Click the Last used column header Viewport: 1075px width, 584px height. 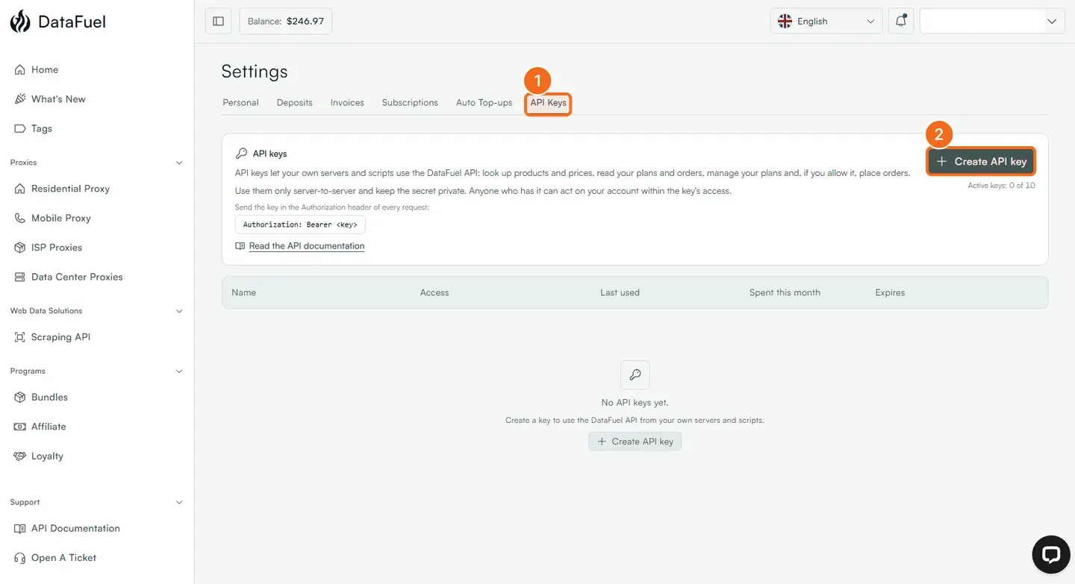[620, 292]
